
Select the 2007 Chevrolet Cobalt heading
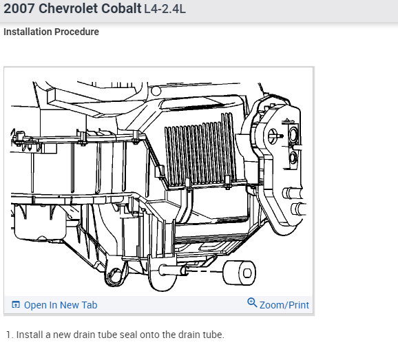click(x=72, y=8)
